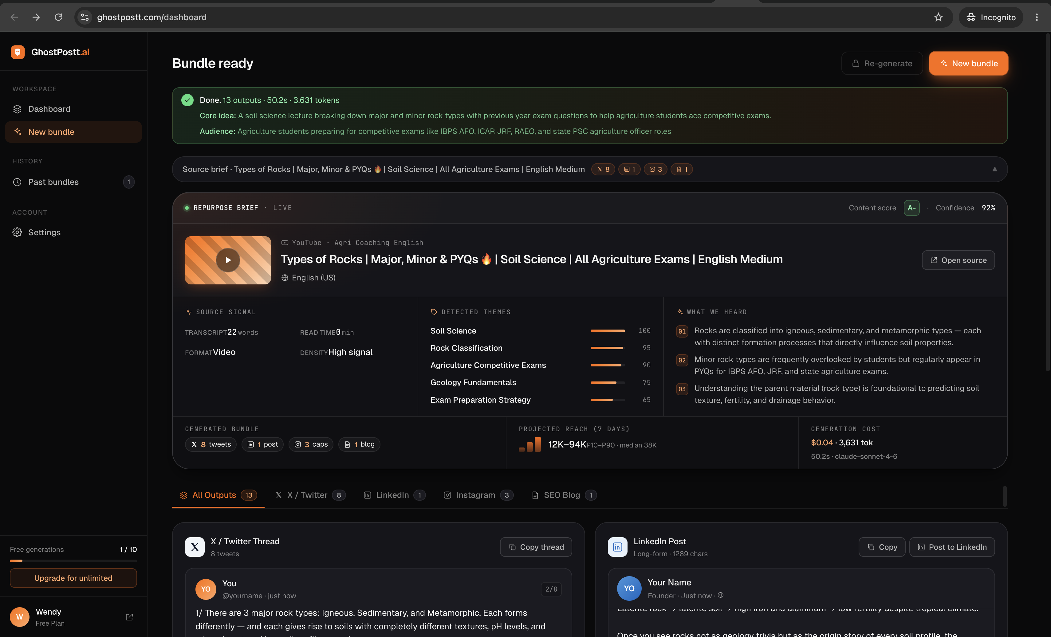Click the Wendy profile avatar
The height and width of the screenshot is (637, 1051).
pyautogui.click(x=20, y=617)
